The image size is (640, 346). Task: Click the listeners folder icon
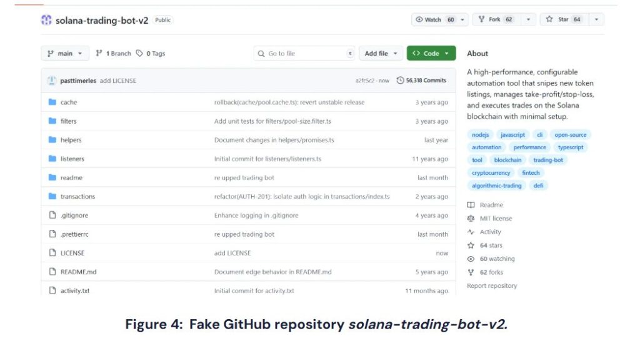(52, 158)
